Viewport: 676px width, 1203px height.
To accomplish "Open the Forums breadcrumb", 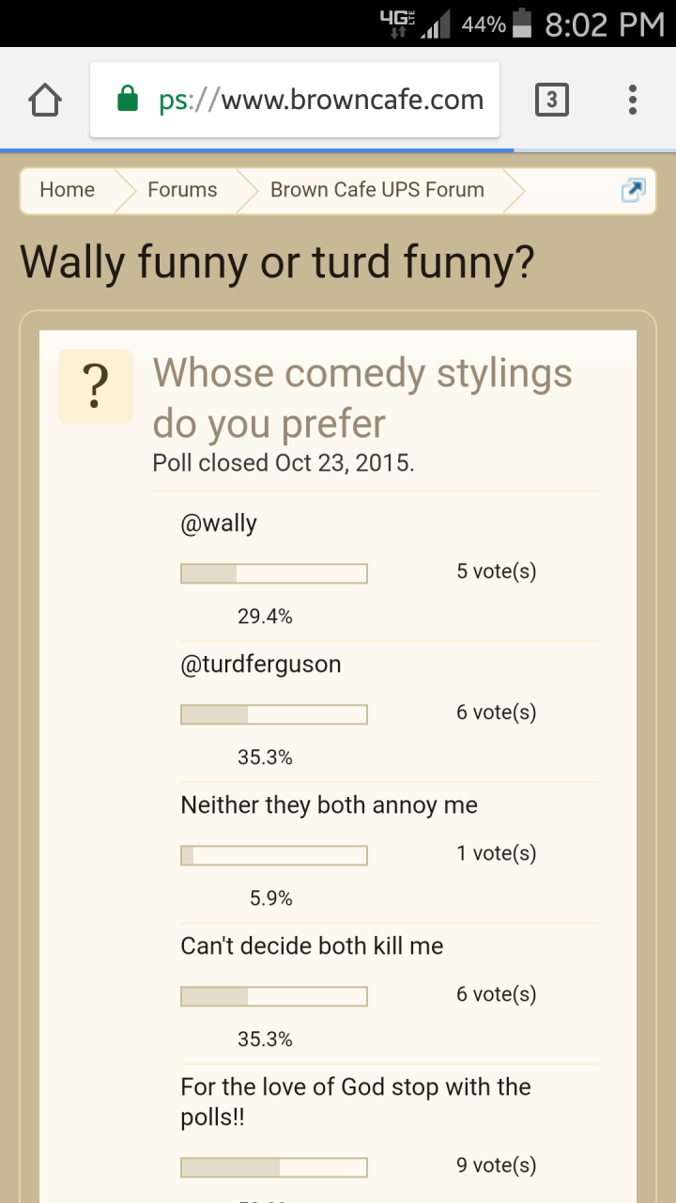I will click(182, 190).
